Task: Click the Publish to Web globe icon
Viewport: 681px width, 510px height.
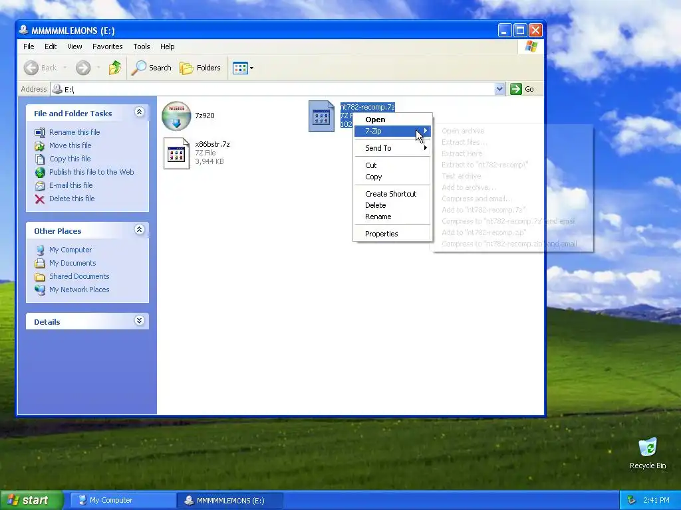Action: pyautogui.click(x=40, y=173)
